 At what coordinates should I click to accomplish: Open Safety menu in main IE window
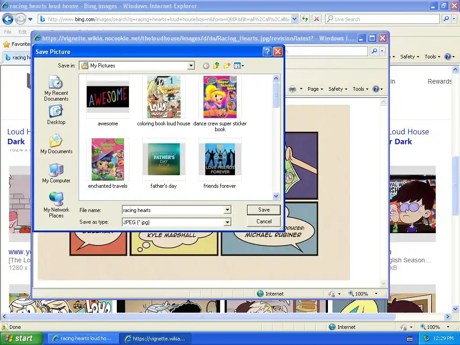[x=410, y=57]
